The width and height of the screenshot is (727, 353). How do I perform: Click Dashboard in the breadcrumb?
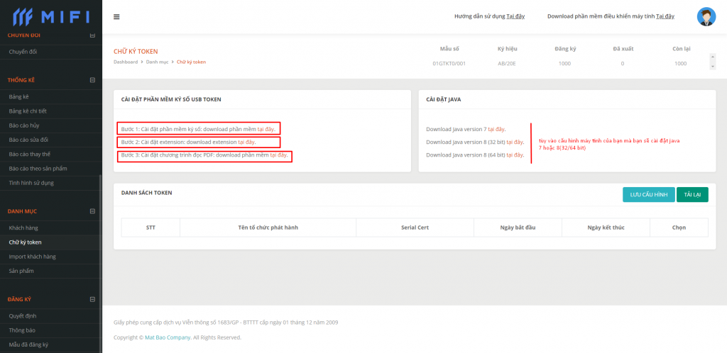(126, 62)
